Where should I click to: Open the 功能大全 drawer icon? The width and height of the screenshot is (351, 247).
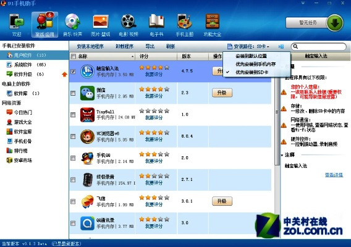[213, 24]
